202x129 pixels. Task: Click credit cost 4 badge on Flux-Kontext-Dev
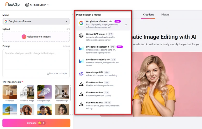pyautogui.click(x=107, y=82)
